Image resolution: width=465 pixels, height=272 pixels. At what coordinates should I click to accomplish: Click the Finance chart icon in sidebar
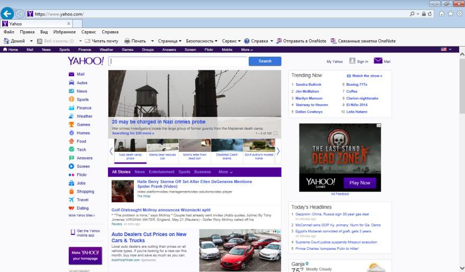(71, 107)
